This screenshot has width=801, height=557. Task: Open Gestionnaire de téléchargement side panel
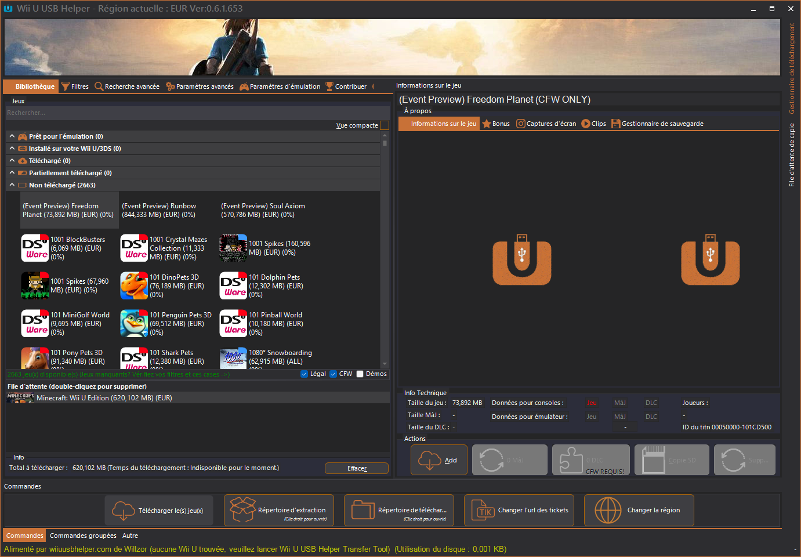coord(792,68)
